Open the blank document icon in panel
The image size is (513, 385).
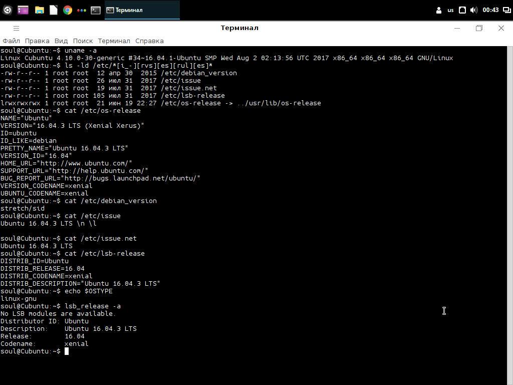coord(53,10)
